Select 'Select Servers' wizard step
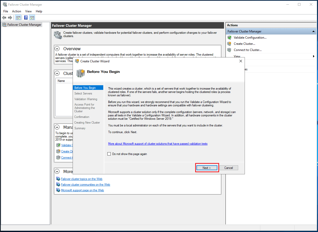318x232 pixels. [83, 93]
